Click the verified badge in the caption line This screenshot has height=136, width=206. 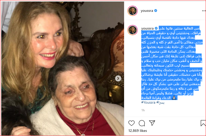pyautogui.click(x=156, y=29)
